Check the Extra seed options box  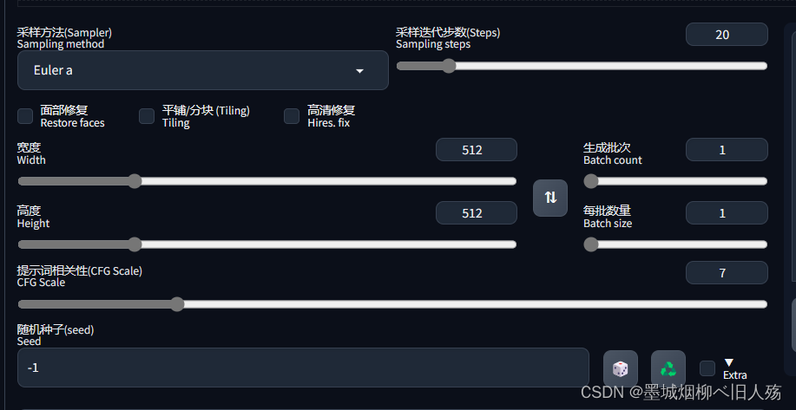[707, 368]
